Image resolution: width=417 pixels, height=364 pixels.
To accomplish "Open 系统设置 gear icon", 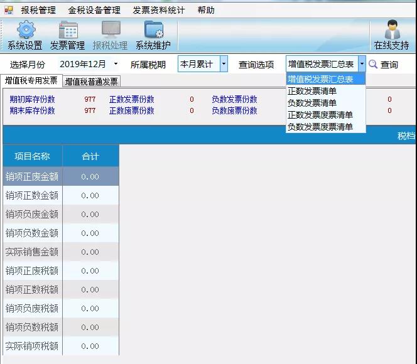I will (25, 30).
